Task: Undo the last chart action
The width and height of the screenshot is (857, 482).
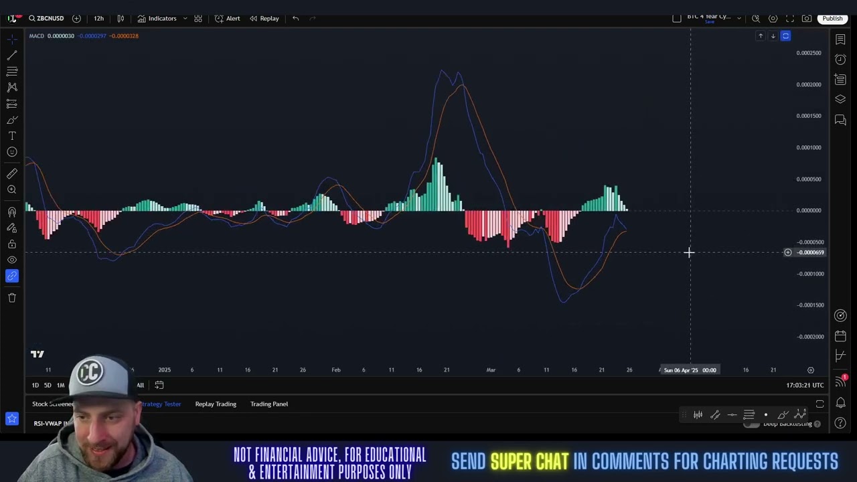Action: click(x=295, y=18)
